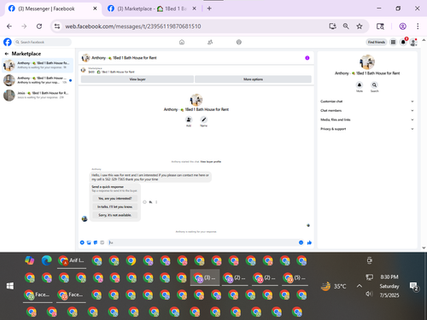The image size is (427, 320).
Task: Open Microsoft Edge from the taskbar
Action: click(x=47, y=260)
